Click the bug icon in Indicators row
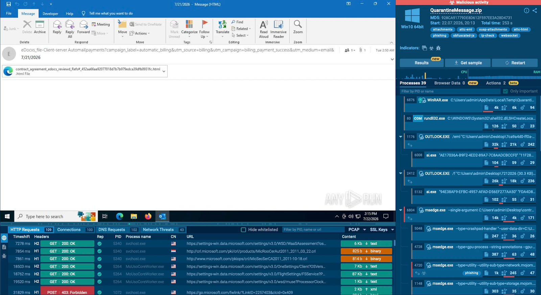Screen dimensions: 541x295 pyautogui.click(x=438, y=48)
